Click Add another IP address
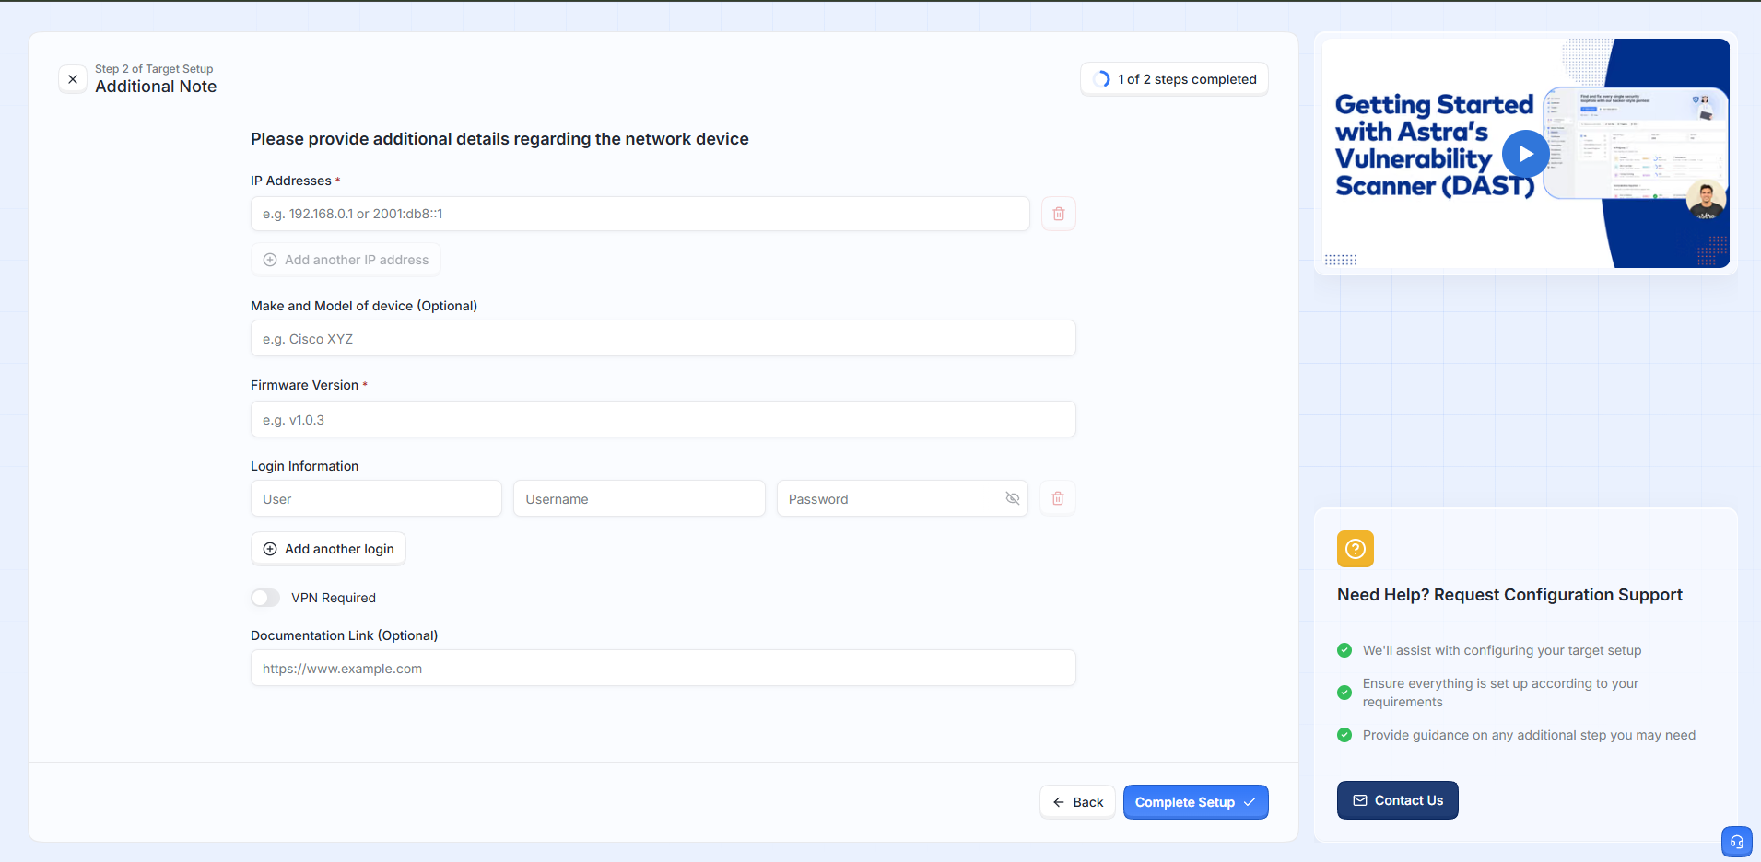This screenshot has height=862, width=1761. click(346, 260)
